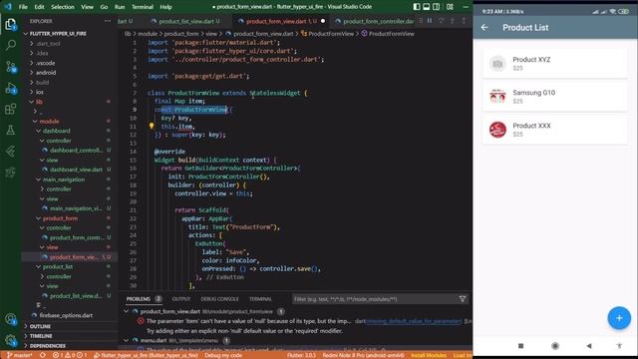This screenshot has height=359, width=638.
Task: Tap the Product XXX thumbnail image
Action: 497,130
